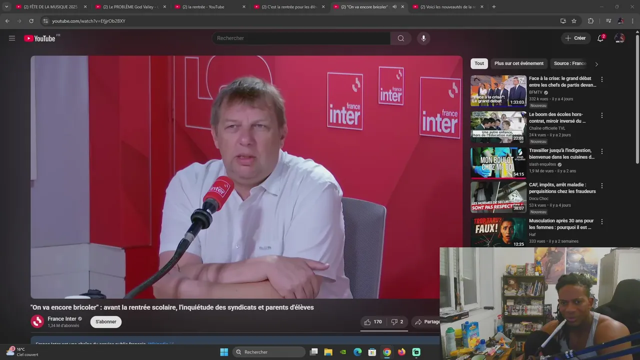
Task: Open 'Mon boulot chez Mcdo' thumbnail
Action: coord(498,162)
